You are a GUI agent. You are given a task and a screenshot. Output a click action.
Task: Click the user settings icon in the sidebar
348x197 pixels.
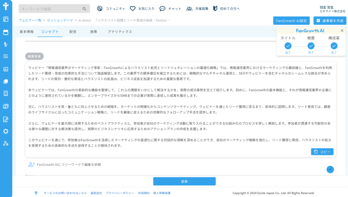(x=6, y=143)
